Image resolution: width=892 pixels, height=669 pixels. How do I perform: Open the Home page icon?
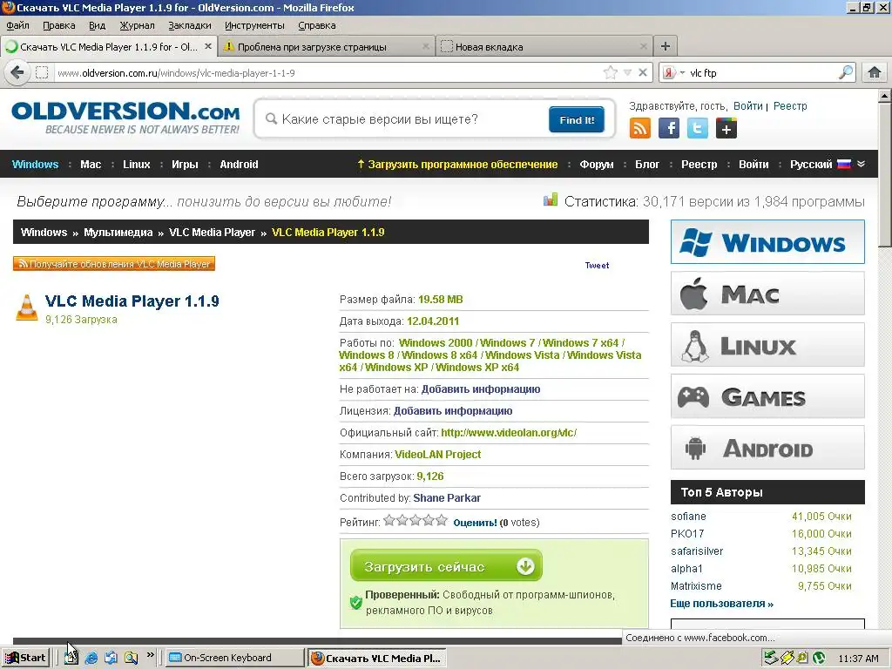tap(875, 72)
